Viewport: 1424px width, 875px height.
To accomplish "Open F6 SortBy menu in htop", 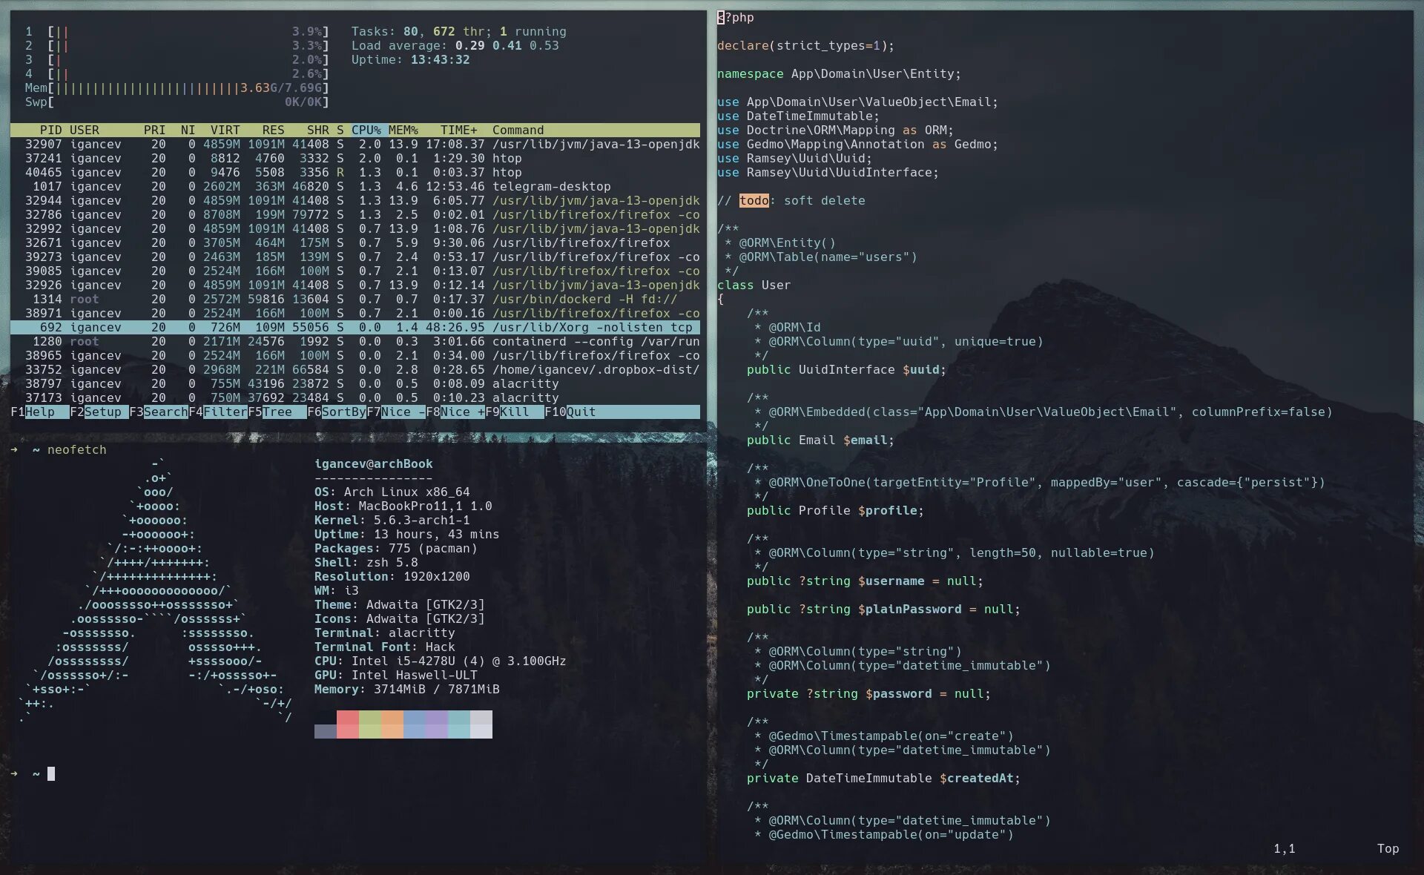I will click(343, 412).
